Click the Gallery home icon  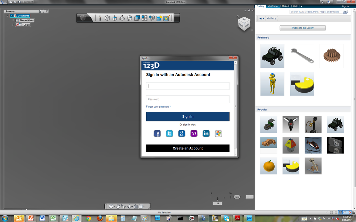pos(260,19)
